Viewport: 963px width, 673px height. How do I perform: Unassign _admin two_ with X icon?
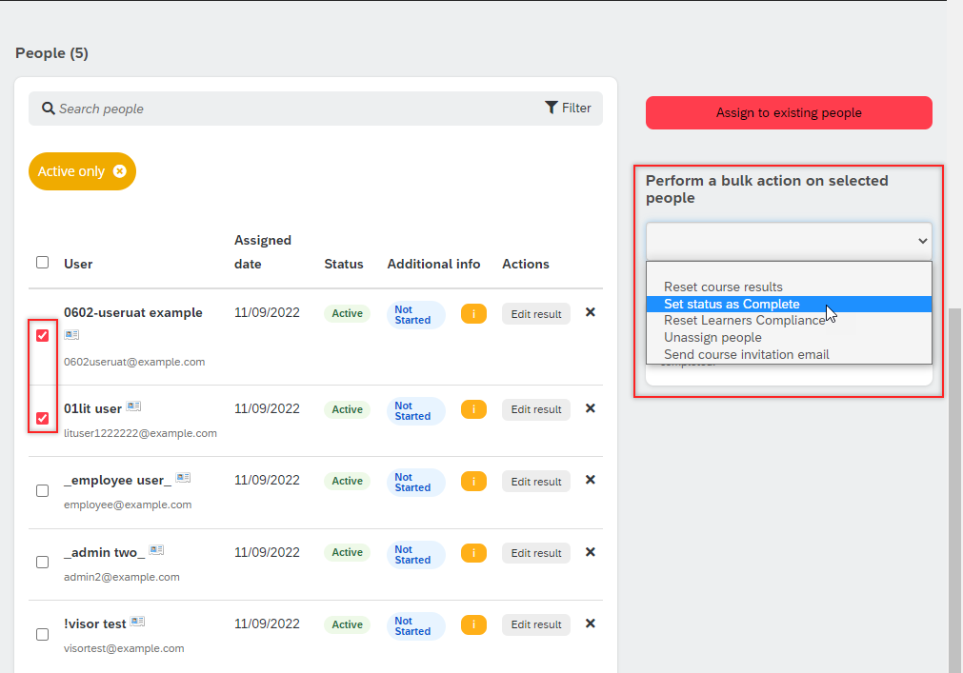(591, 551)
